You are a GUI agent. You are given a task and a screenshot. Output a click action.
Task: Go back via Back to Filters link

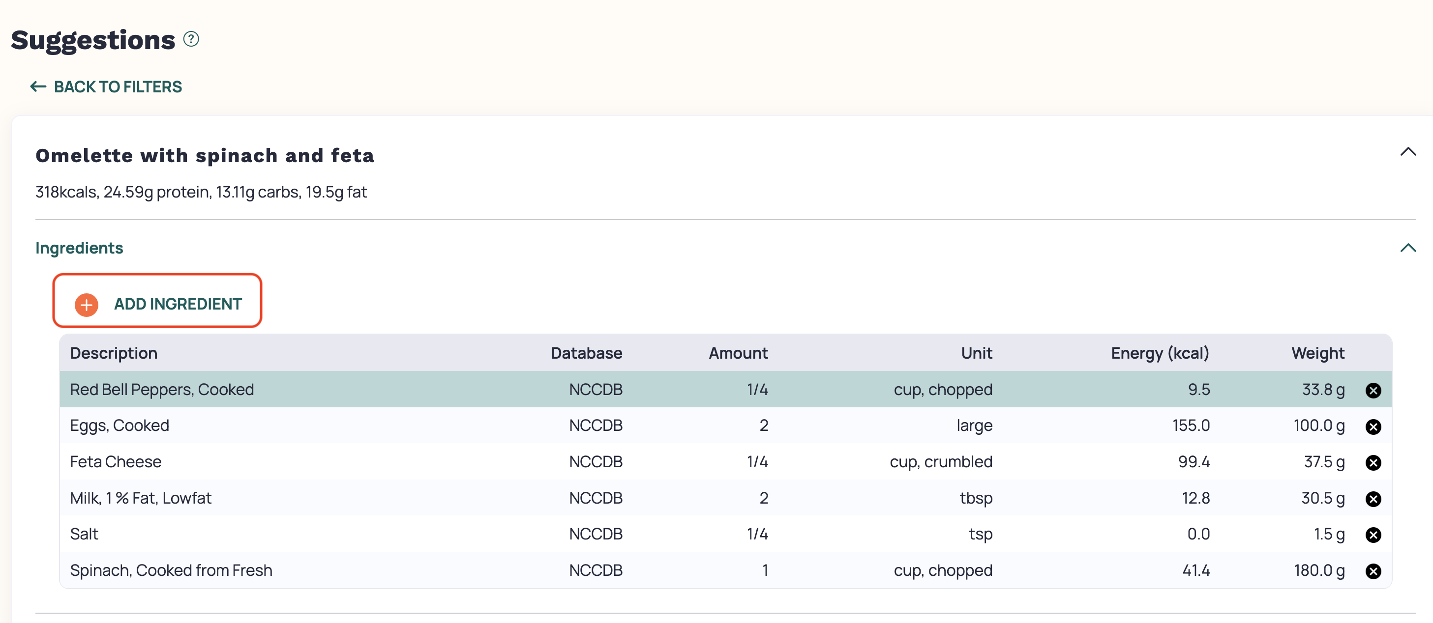tap(106, 86)
